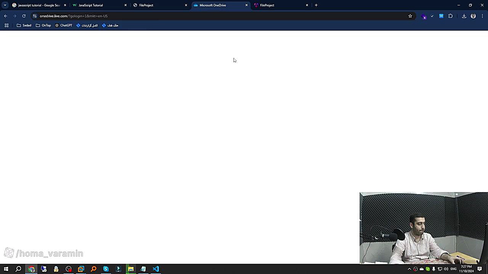Switch the ENG input language
The image size is (488, 274).
pos(453,269)
